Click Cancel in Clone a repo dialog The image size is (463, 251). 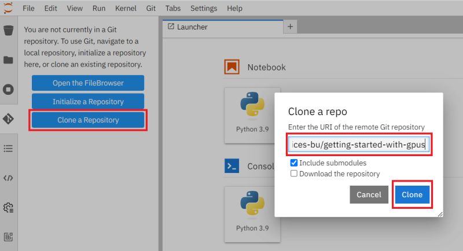pyautogui.click(x=369, y=194)
